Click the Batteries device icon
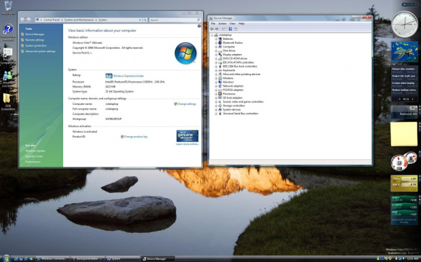The width and height of the screenshot is (421, 262). [220, 39]
